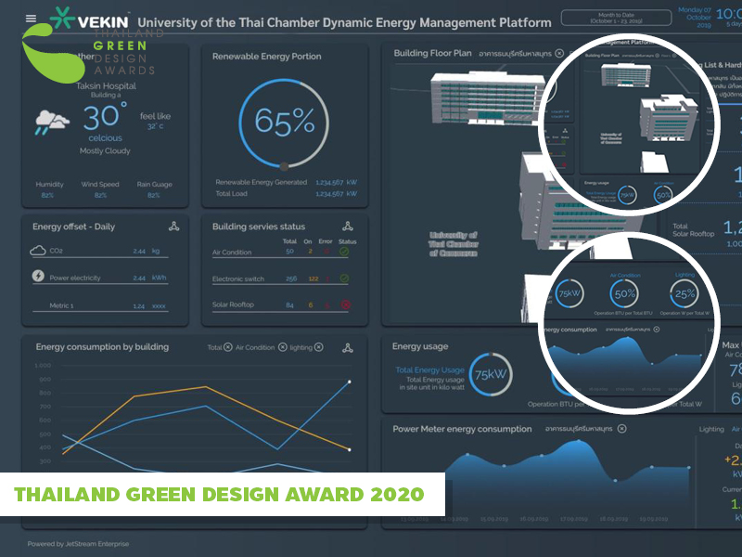Select the Solar Rooftop status row
This screenshot has height=557, width=742.
click(x=285, y=304)
